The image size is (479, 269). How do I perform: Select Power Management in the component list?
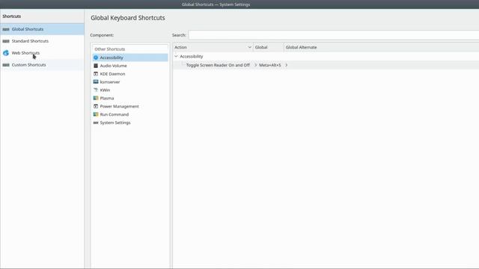pyautogui.click(x=130, y=106)
